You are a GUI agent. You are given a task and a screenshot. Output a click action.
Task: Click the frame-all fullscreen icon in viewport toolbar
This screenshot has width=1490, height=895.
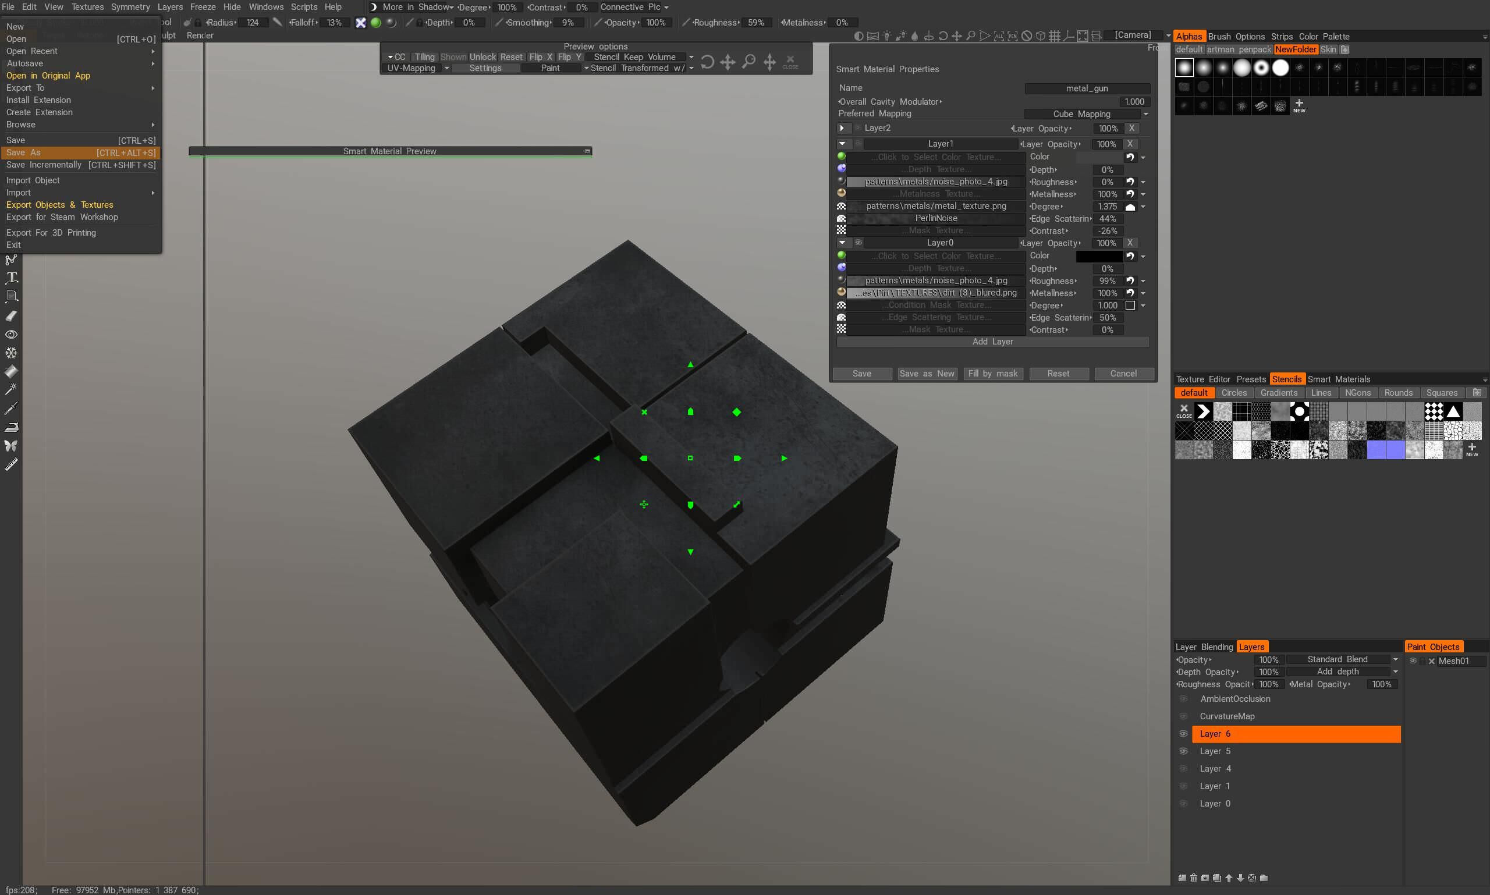(x=1083, y=36)
